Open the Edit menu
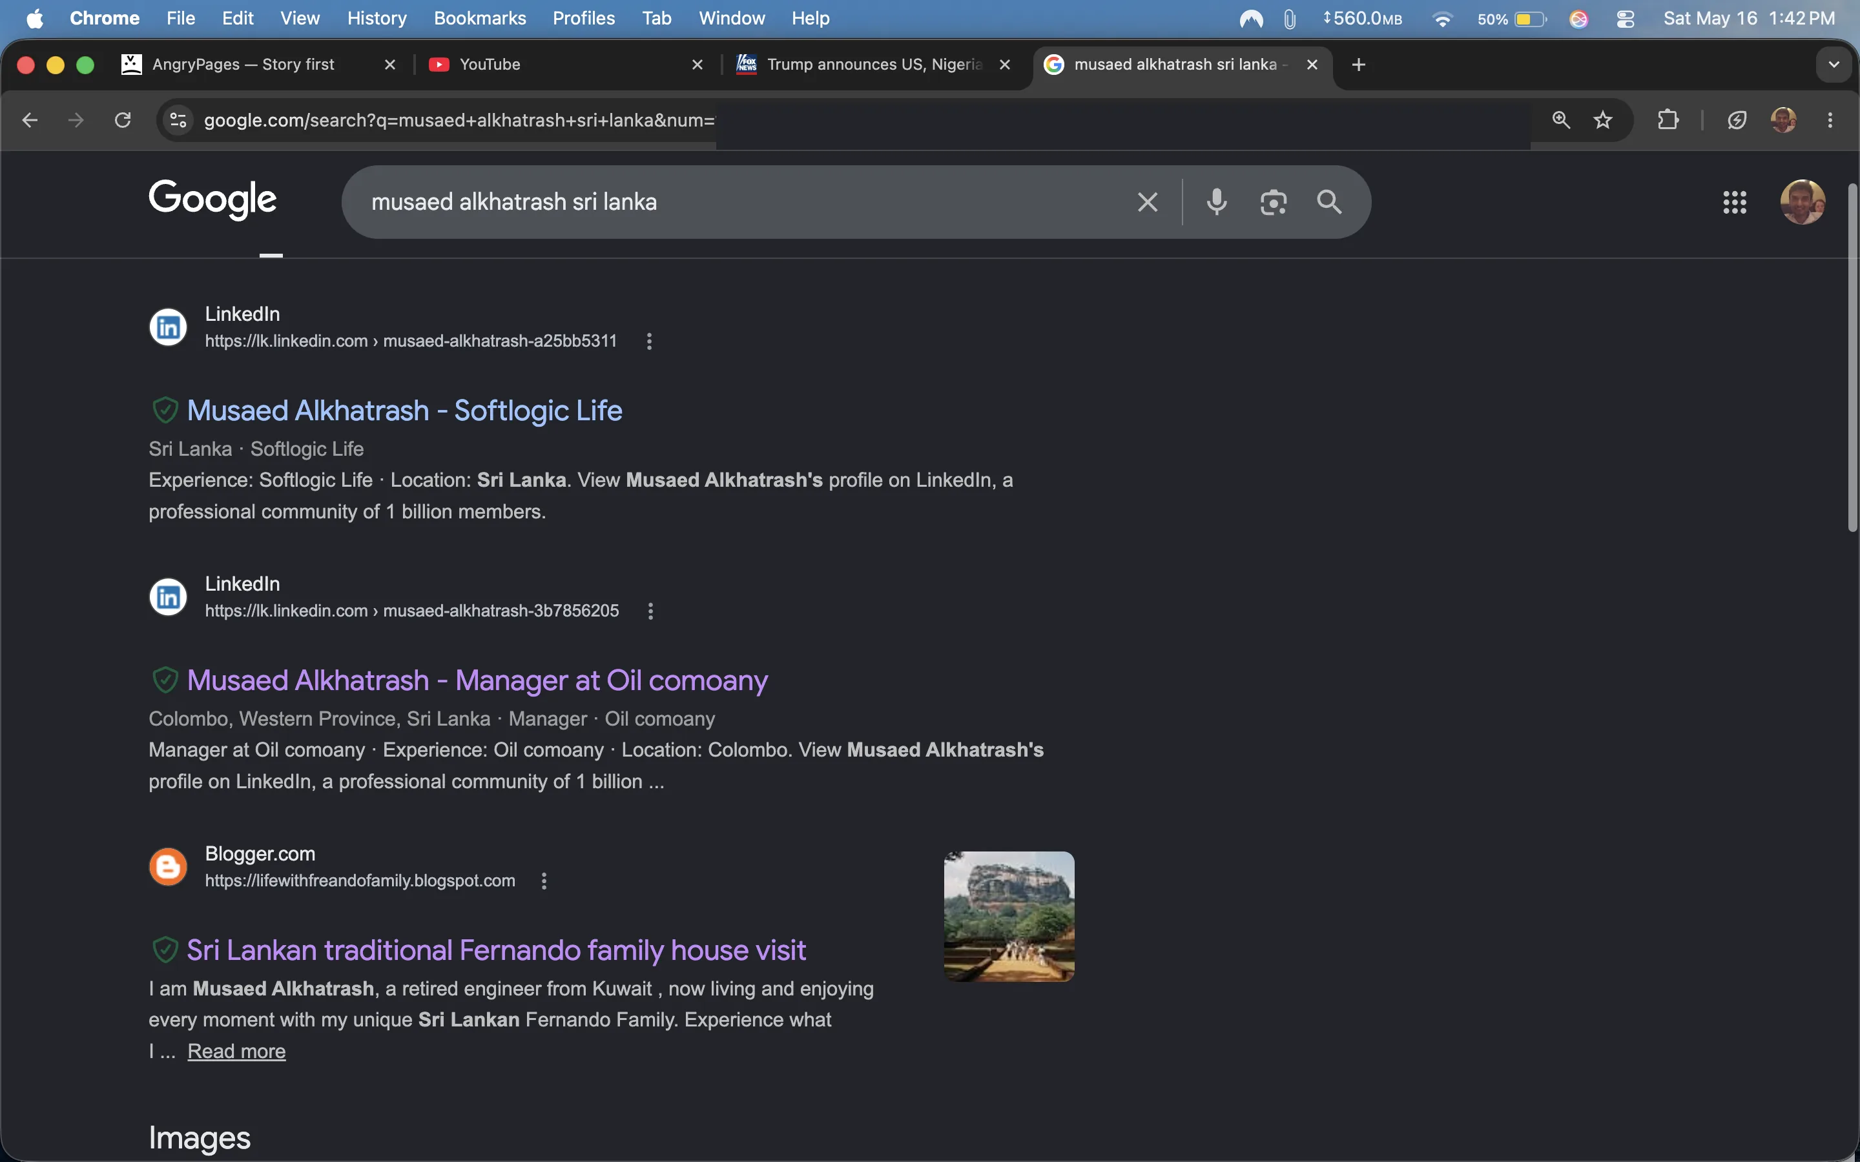This screenshot has height=1162, width=1860. (238, 19)
